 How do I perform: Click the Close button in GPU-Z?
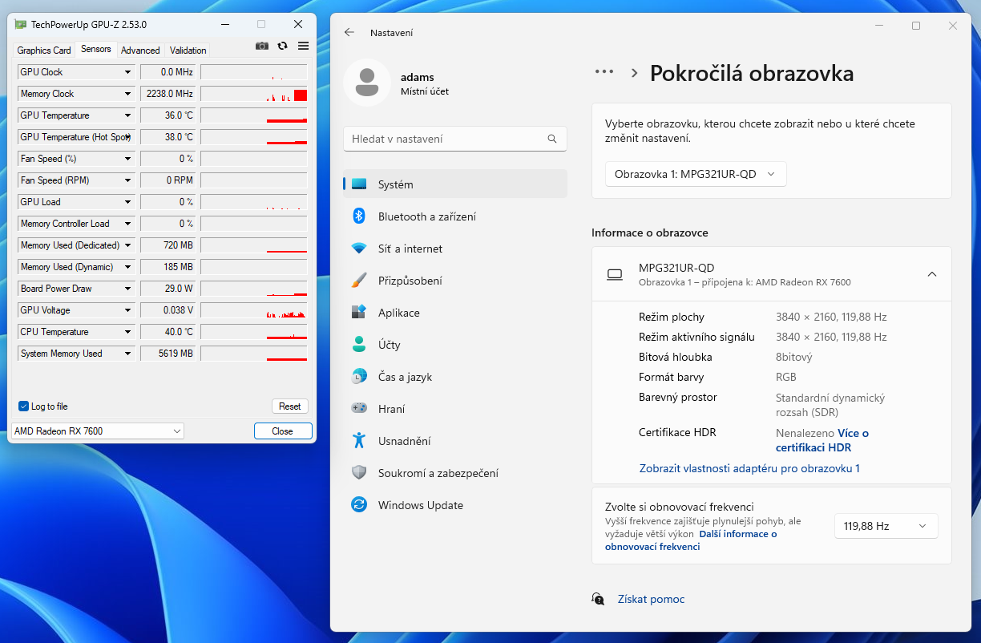pyautogui.click(x=283, y=431)
